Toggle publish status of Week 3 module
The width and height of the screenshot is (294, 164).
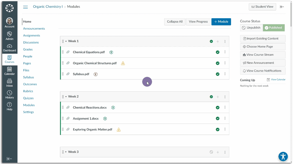(x=211, y=152)
